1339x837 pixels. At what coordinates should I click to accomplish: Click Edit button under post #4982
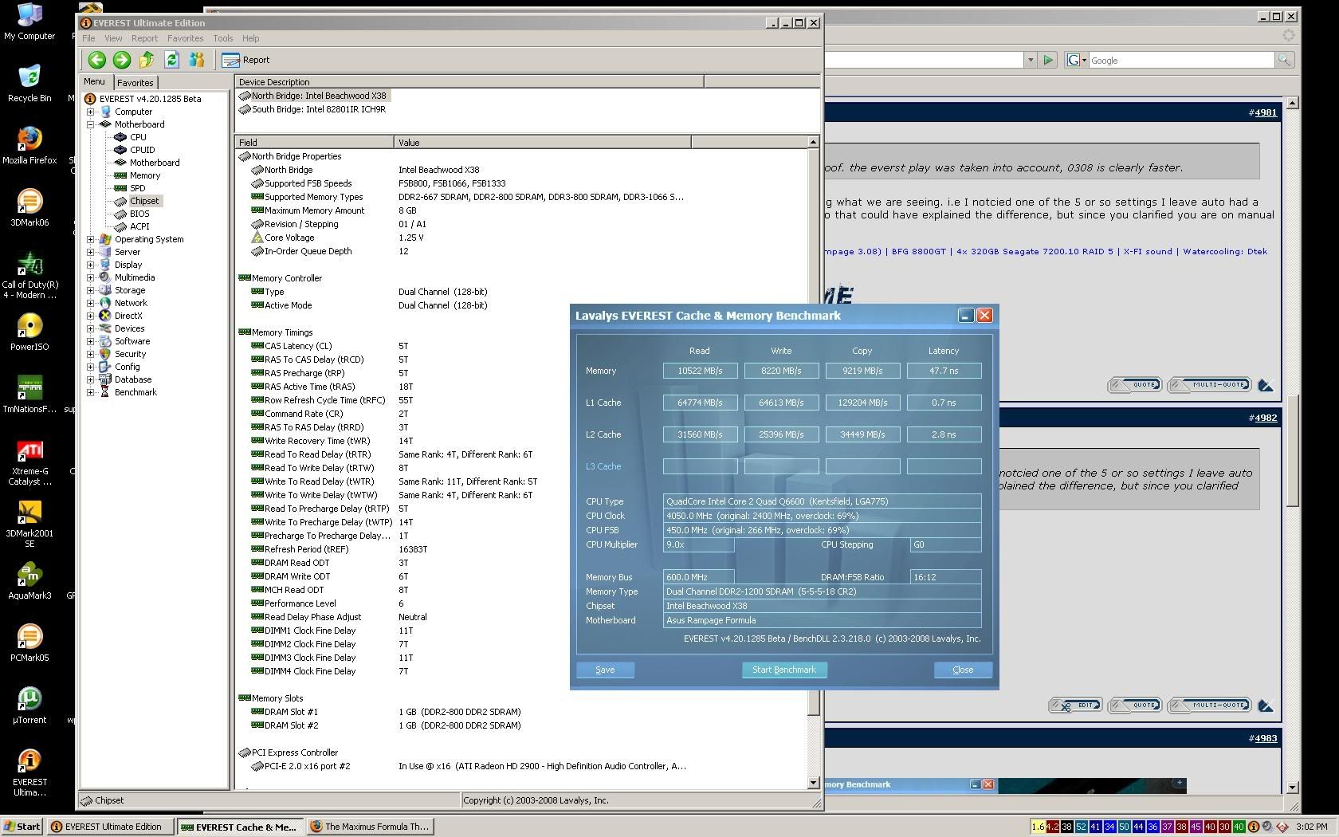pyautogui.click(x=1076, y=705)
